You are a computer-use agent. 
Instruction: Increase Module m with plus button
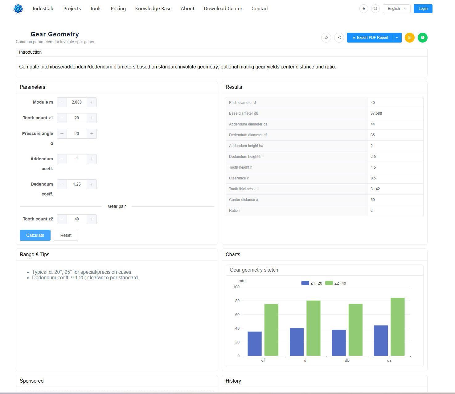[92, 102]
